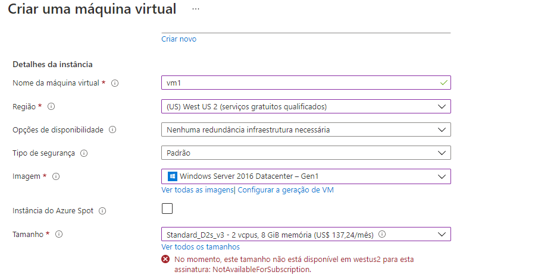The image size is (557, 278).
Task: Click the info icon inside the Tamanho dropdown
Action: tap(383, 235)
